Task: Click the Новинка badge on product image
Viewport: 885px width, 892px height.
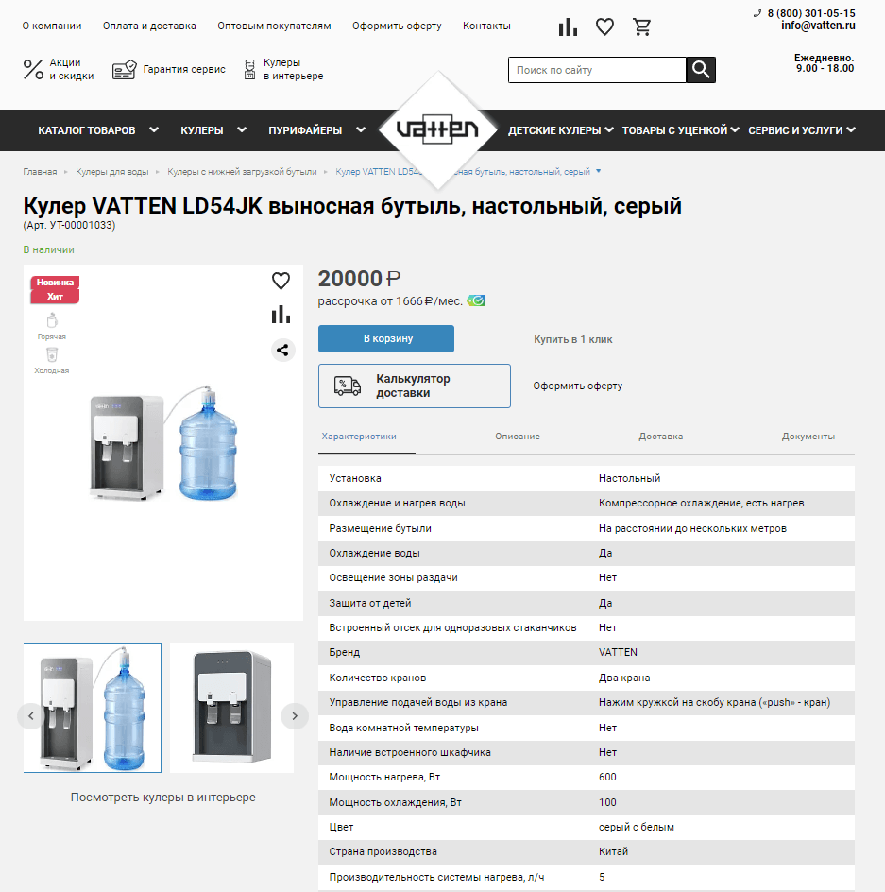Action: [55, 283]
